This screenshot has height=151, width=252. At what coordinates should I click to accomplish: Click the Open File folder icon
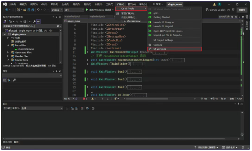[x=25, y=10]
